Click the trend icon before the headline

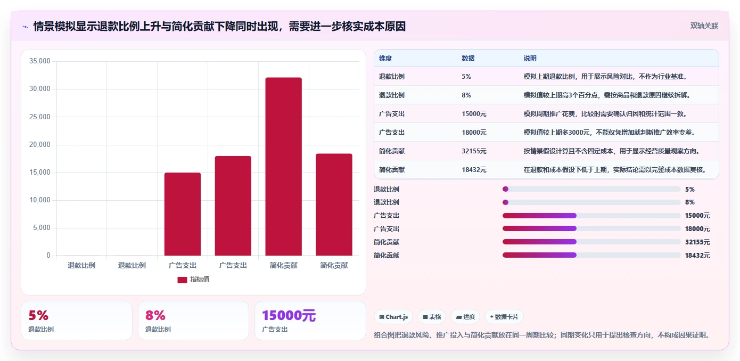pyautogui.click(x=25, y=27)
